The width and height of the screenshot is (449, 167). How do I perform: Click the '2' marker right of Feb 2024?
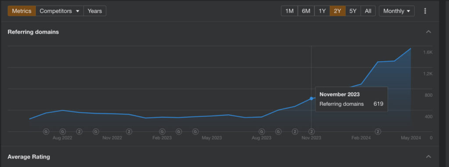pos(378,132)
